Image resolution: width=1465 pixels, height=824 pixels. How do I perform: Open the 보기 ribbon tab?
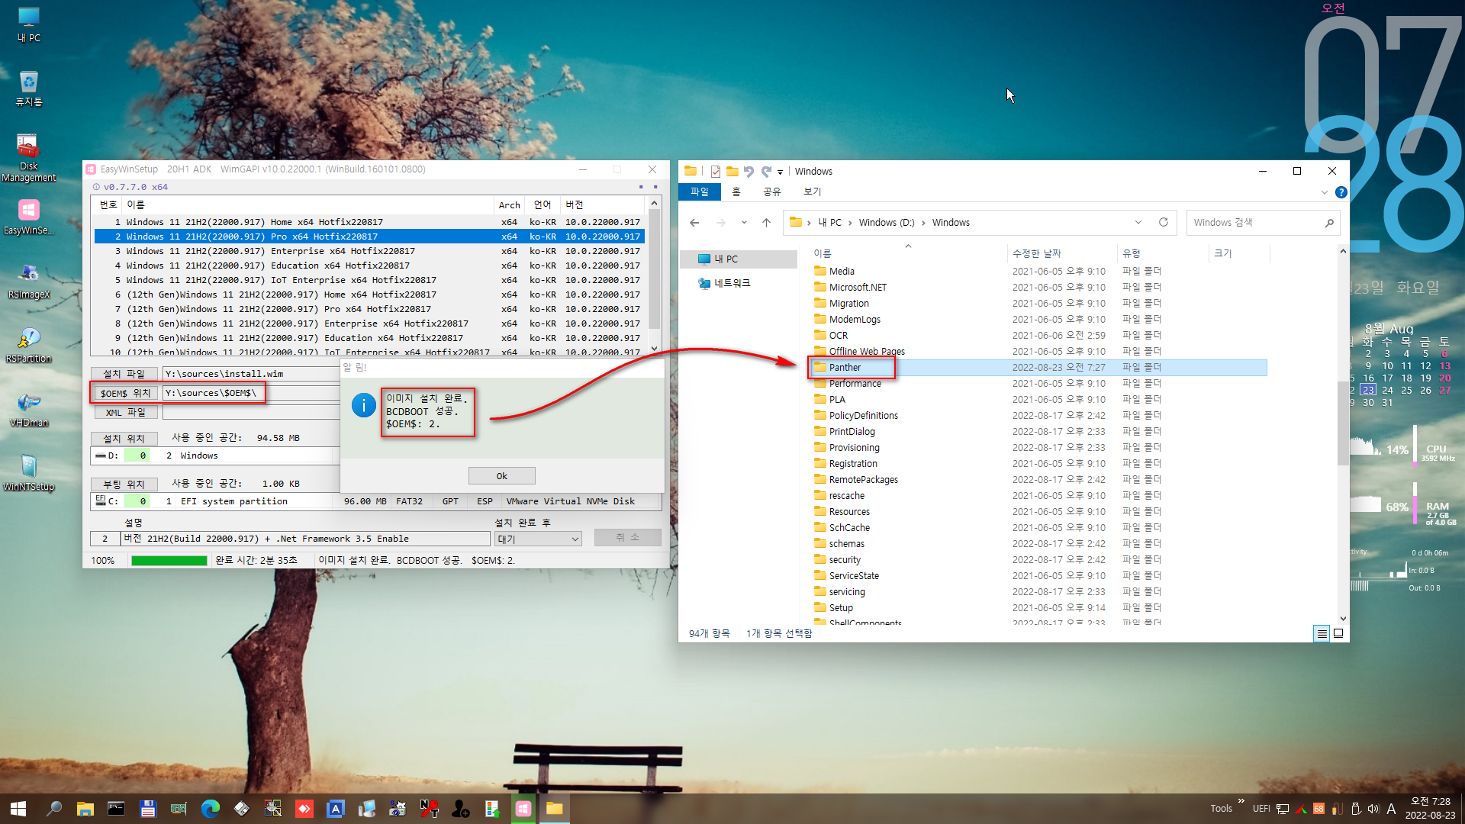pyautogui.click(x=813, y=192)
